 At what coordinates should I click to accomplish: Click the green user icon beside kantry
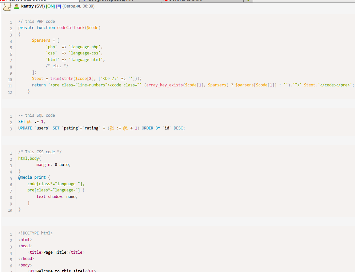17,7
